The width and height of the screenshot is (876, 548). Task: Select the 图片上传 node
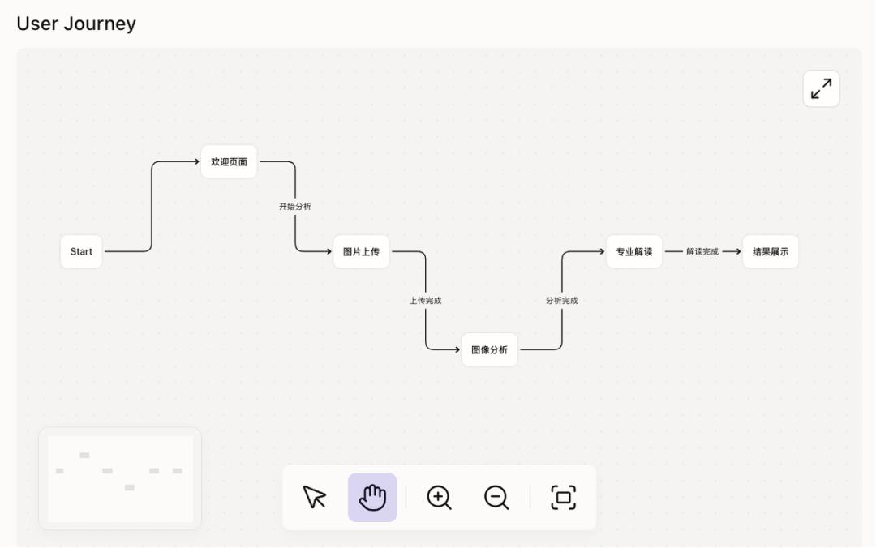361,251
